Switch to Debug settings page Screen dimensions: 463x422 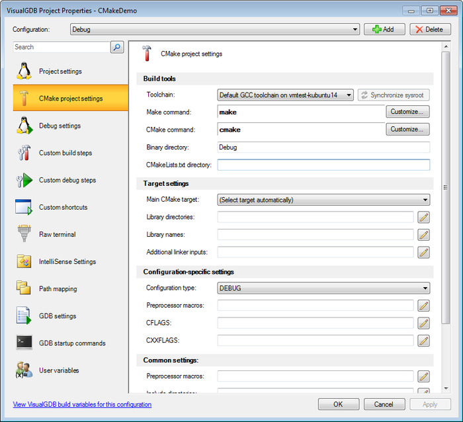point(71,126)
